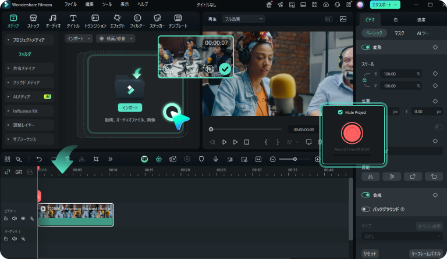Image resolution: width=447 pixels, height=259 pixels.
Task: Expand the AIメディア tree item
Action: coord(29,96)
